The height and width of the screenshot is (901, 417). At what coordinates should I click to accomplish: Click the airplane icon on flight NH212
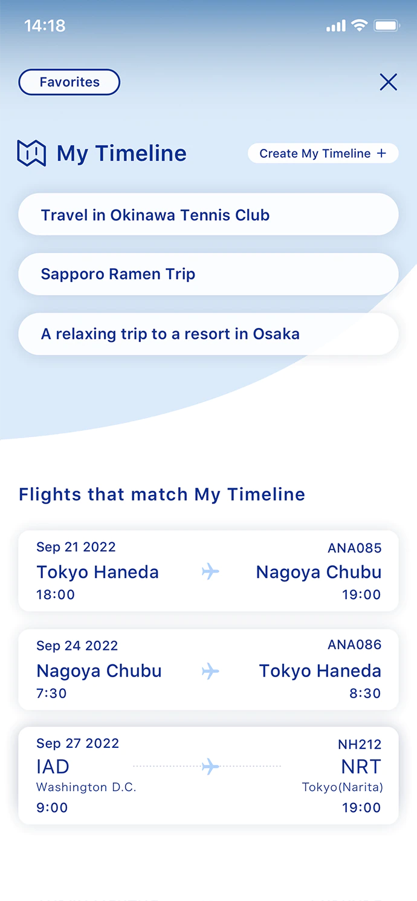point(210,767)
